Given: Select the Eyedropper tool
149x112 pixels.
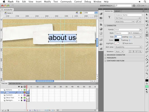Looking at the screenshot, I should [147, 63].
